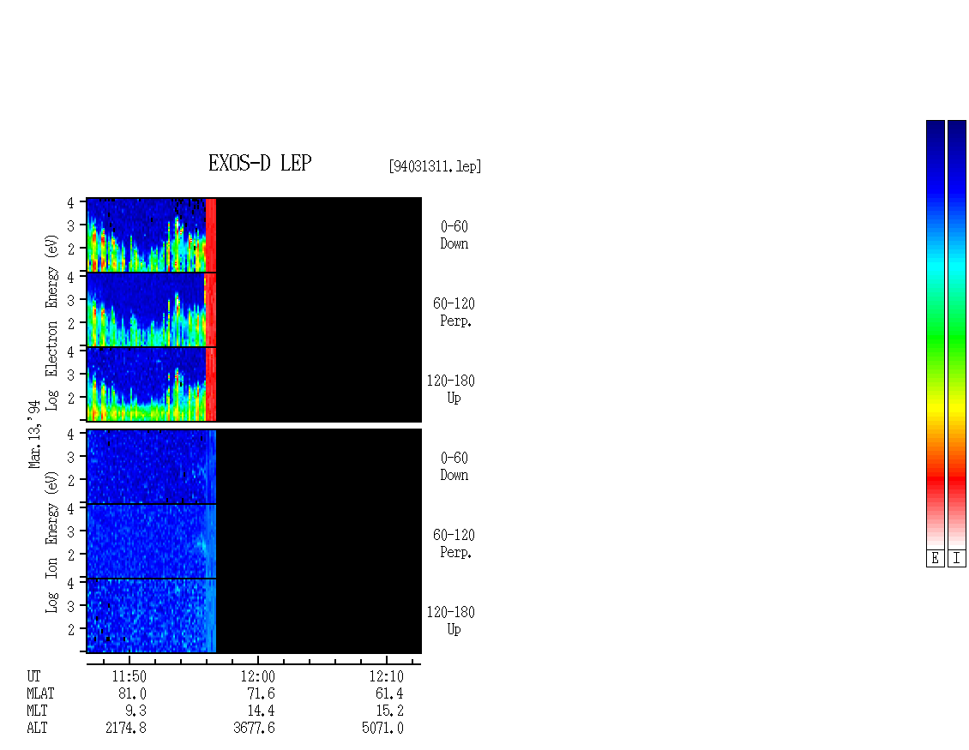Click the 12:10 UT time label
This screenshot has width=969, height=750.
pyautogui.click(x=386, y=676)
